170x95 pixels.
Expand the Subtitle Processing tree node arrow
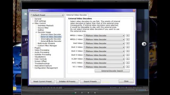point(33,55)
